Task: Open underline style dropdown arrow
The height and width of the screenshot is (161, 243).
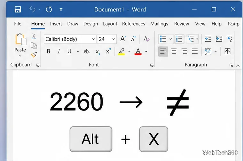Action: (x=78, y=51)
